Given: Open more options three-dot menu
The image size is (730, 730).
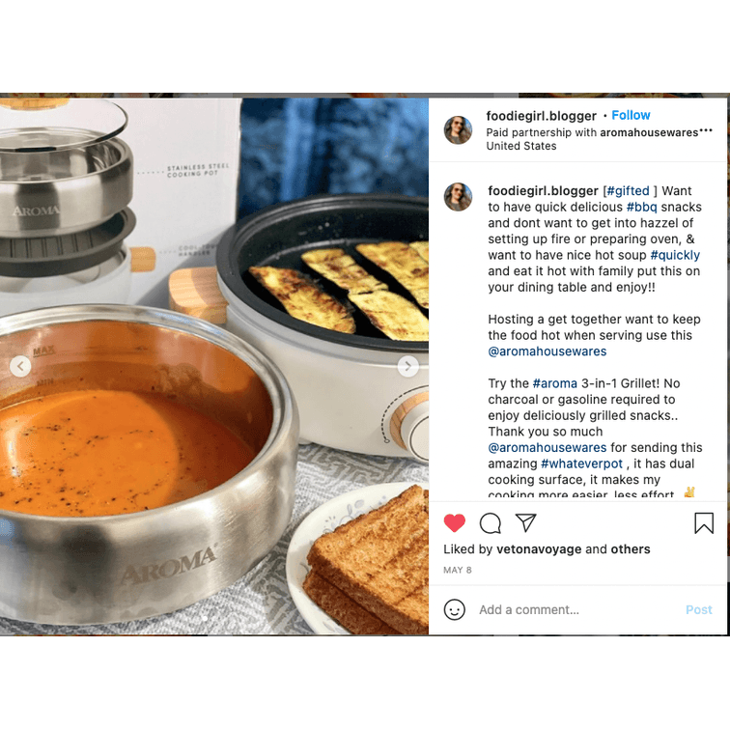Looking at the screenshot, I should (x=706, y=131).
